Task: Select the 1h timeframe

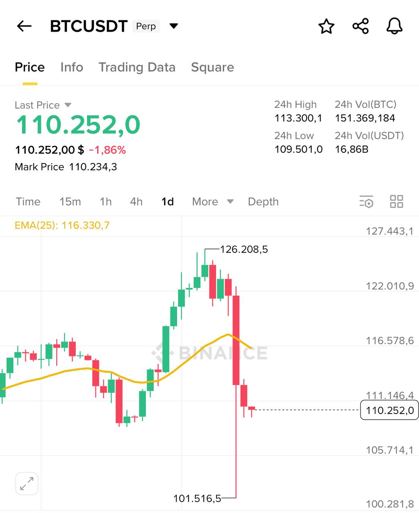Action: [x=105, y=202]
